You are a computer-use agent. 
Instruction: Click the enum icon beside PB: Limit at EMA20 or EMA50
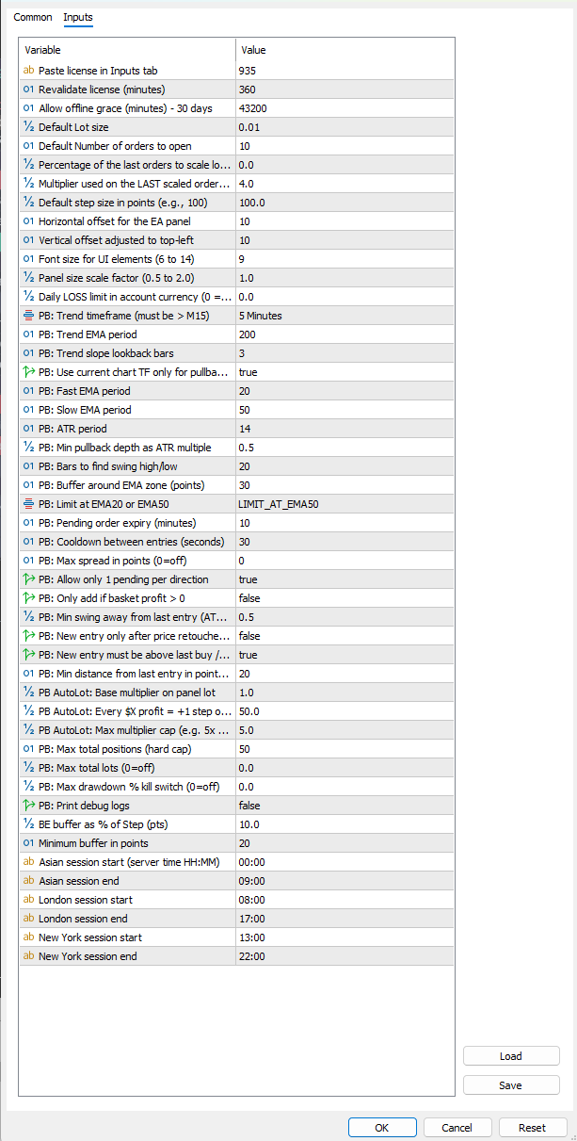[x=28, y=504]
